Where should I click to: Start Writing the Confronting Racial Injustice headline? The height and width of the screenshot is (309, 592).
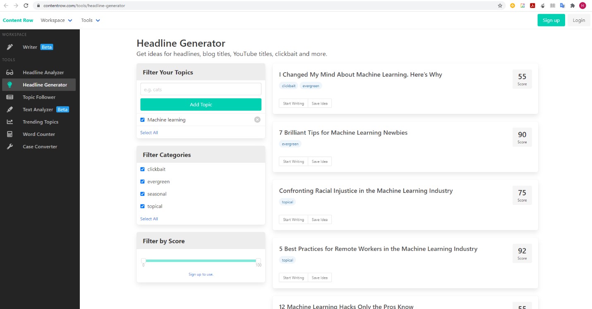293,220
